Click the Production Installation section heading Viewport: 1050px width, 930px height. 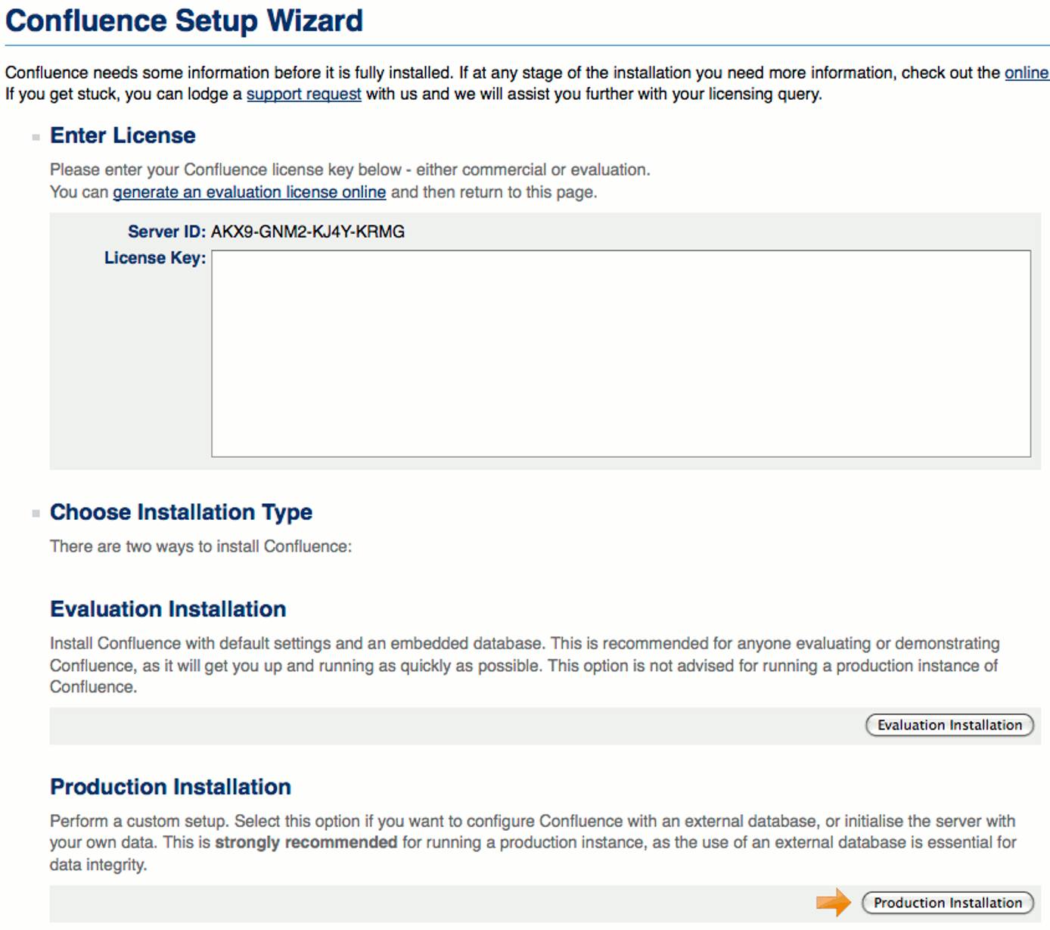click(x=169, y=787)
